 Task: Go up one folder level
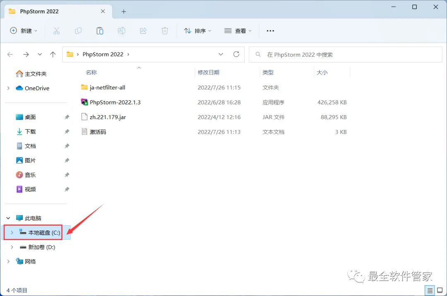point(53,54)
